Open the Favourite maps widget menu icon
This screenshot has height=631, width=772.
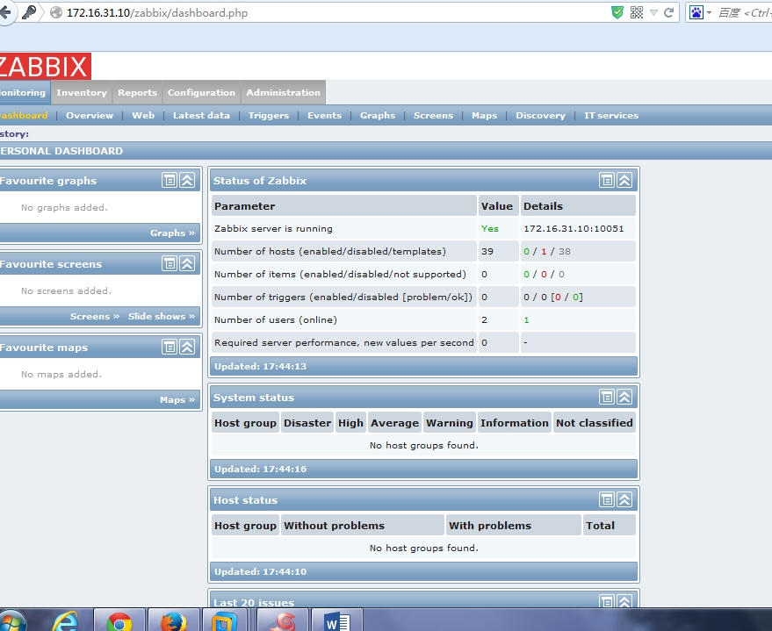[170, 348]
